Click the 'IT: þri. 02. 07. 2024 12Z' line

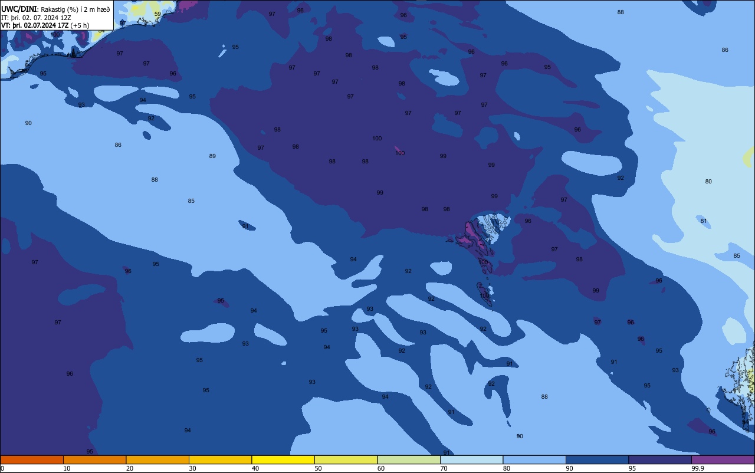[x=36, y=17]
